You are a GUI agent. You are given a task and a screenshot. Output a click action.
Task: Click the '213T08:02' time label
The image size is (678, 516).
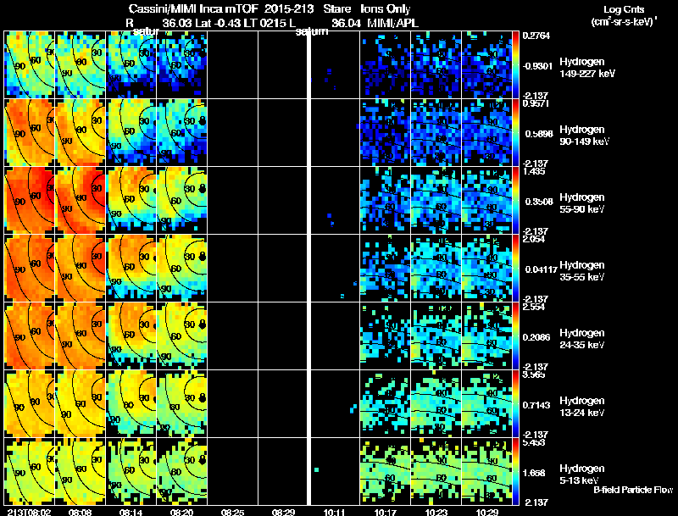pyautogui.click(x=29, y=512)
